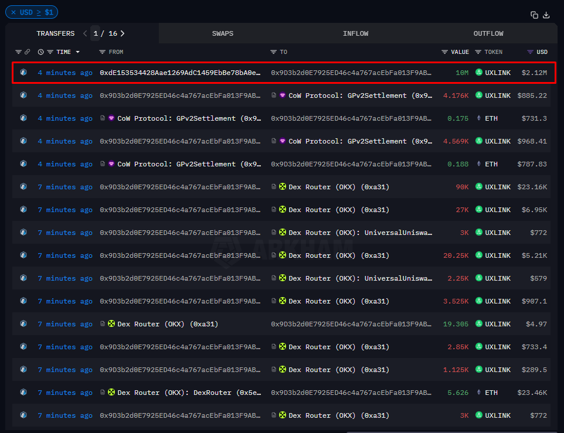Switch to the SWAPS tab
Image resolution: width=564 pixels, height=433 pixels.
click(222, 33)
